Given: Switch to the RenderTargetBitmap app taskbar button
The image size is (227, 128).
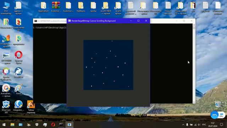Looking at the screenshot, I should tap(70, 125).
